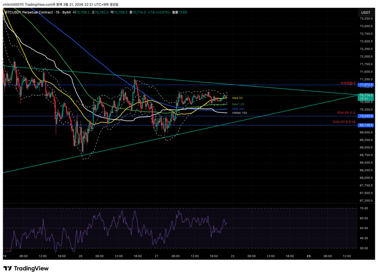Click the TradingView logo at bottom left

tap(26, 268)
